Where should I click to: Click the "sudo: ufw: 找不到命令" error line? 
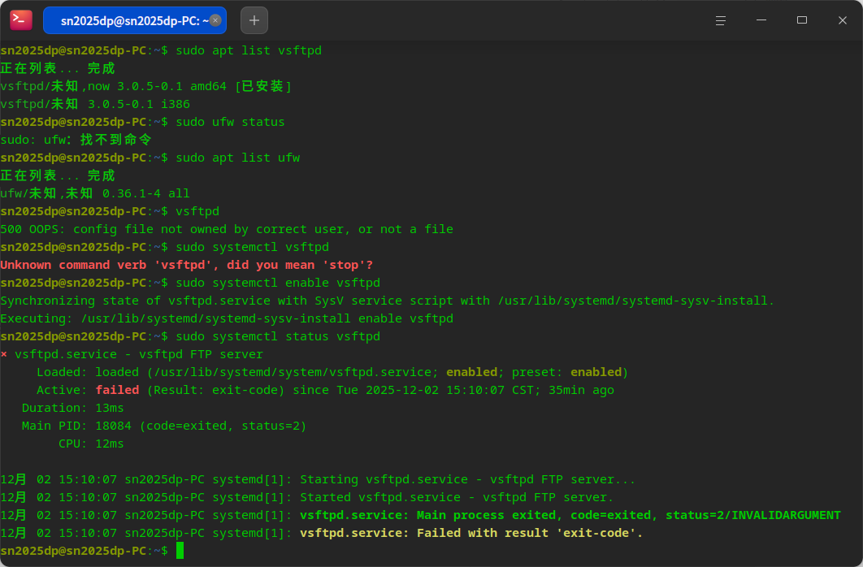76,140
